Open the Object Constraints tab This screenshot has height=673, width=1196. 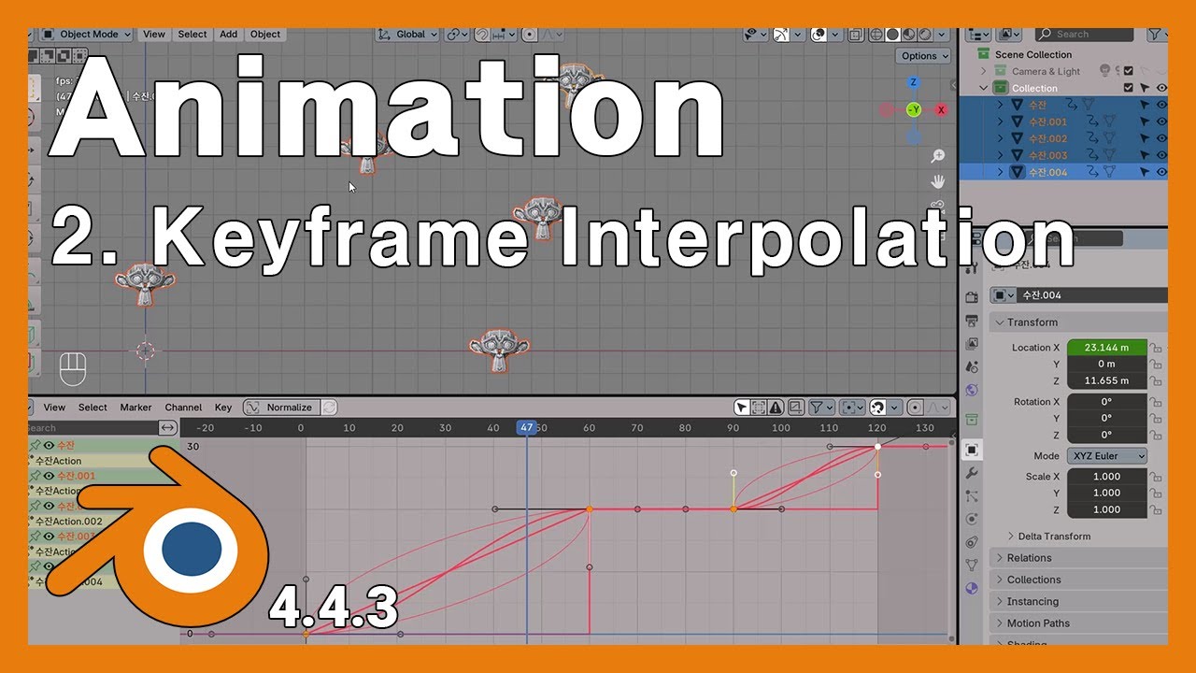point(972,542)
